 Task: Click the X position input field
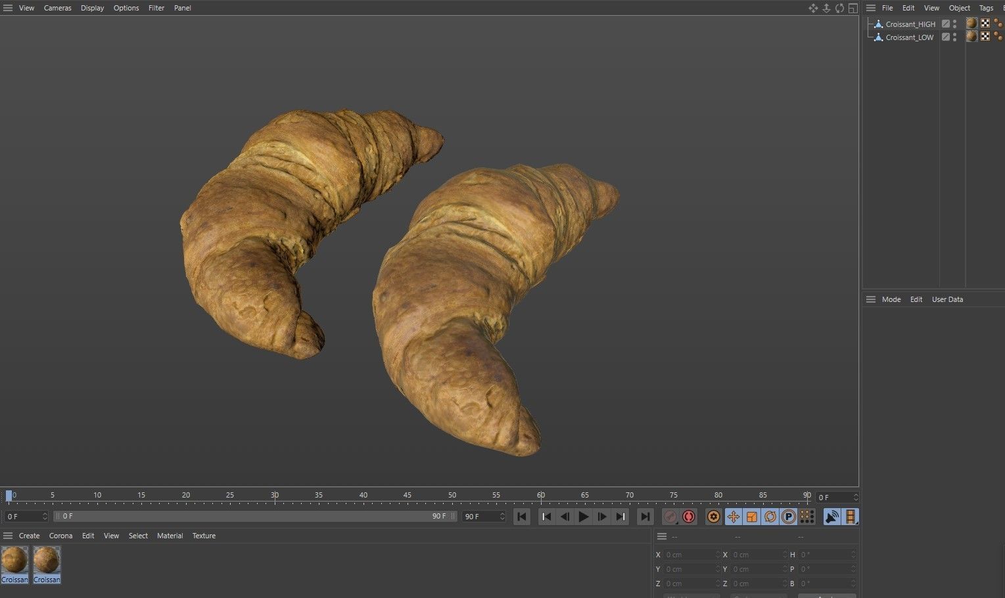692,555
